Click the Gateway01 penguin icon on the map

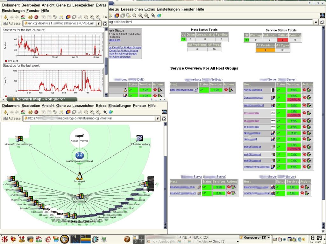tap(79, 176)
